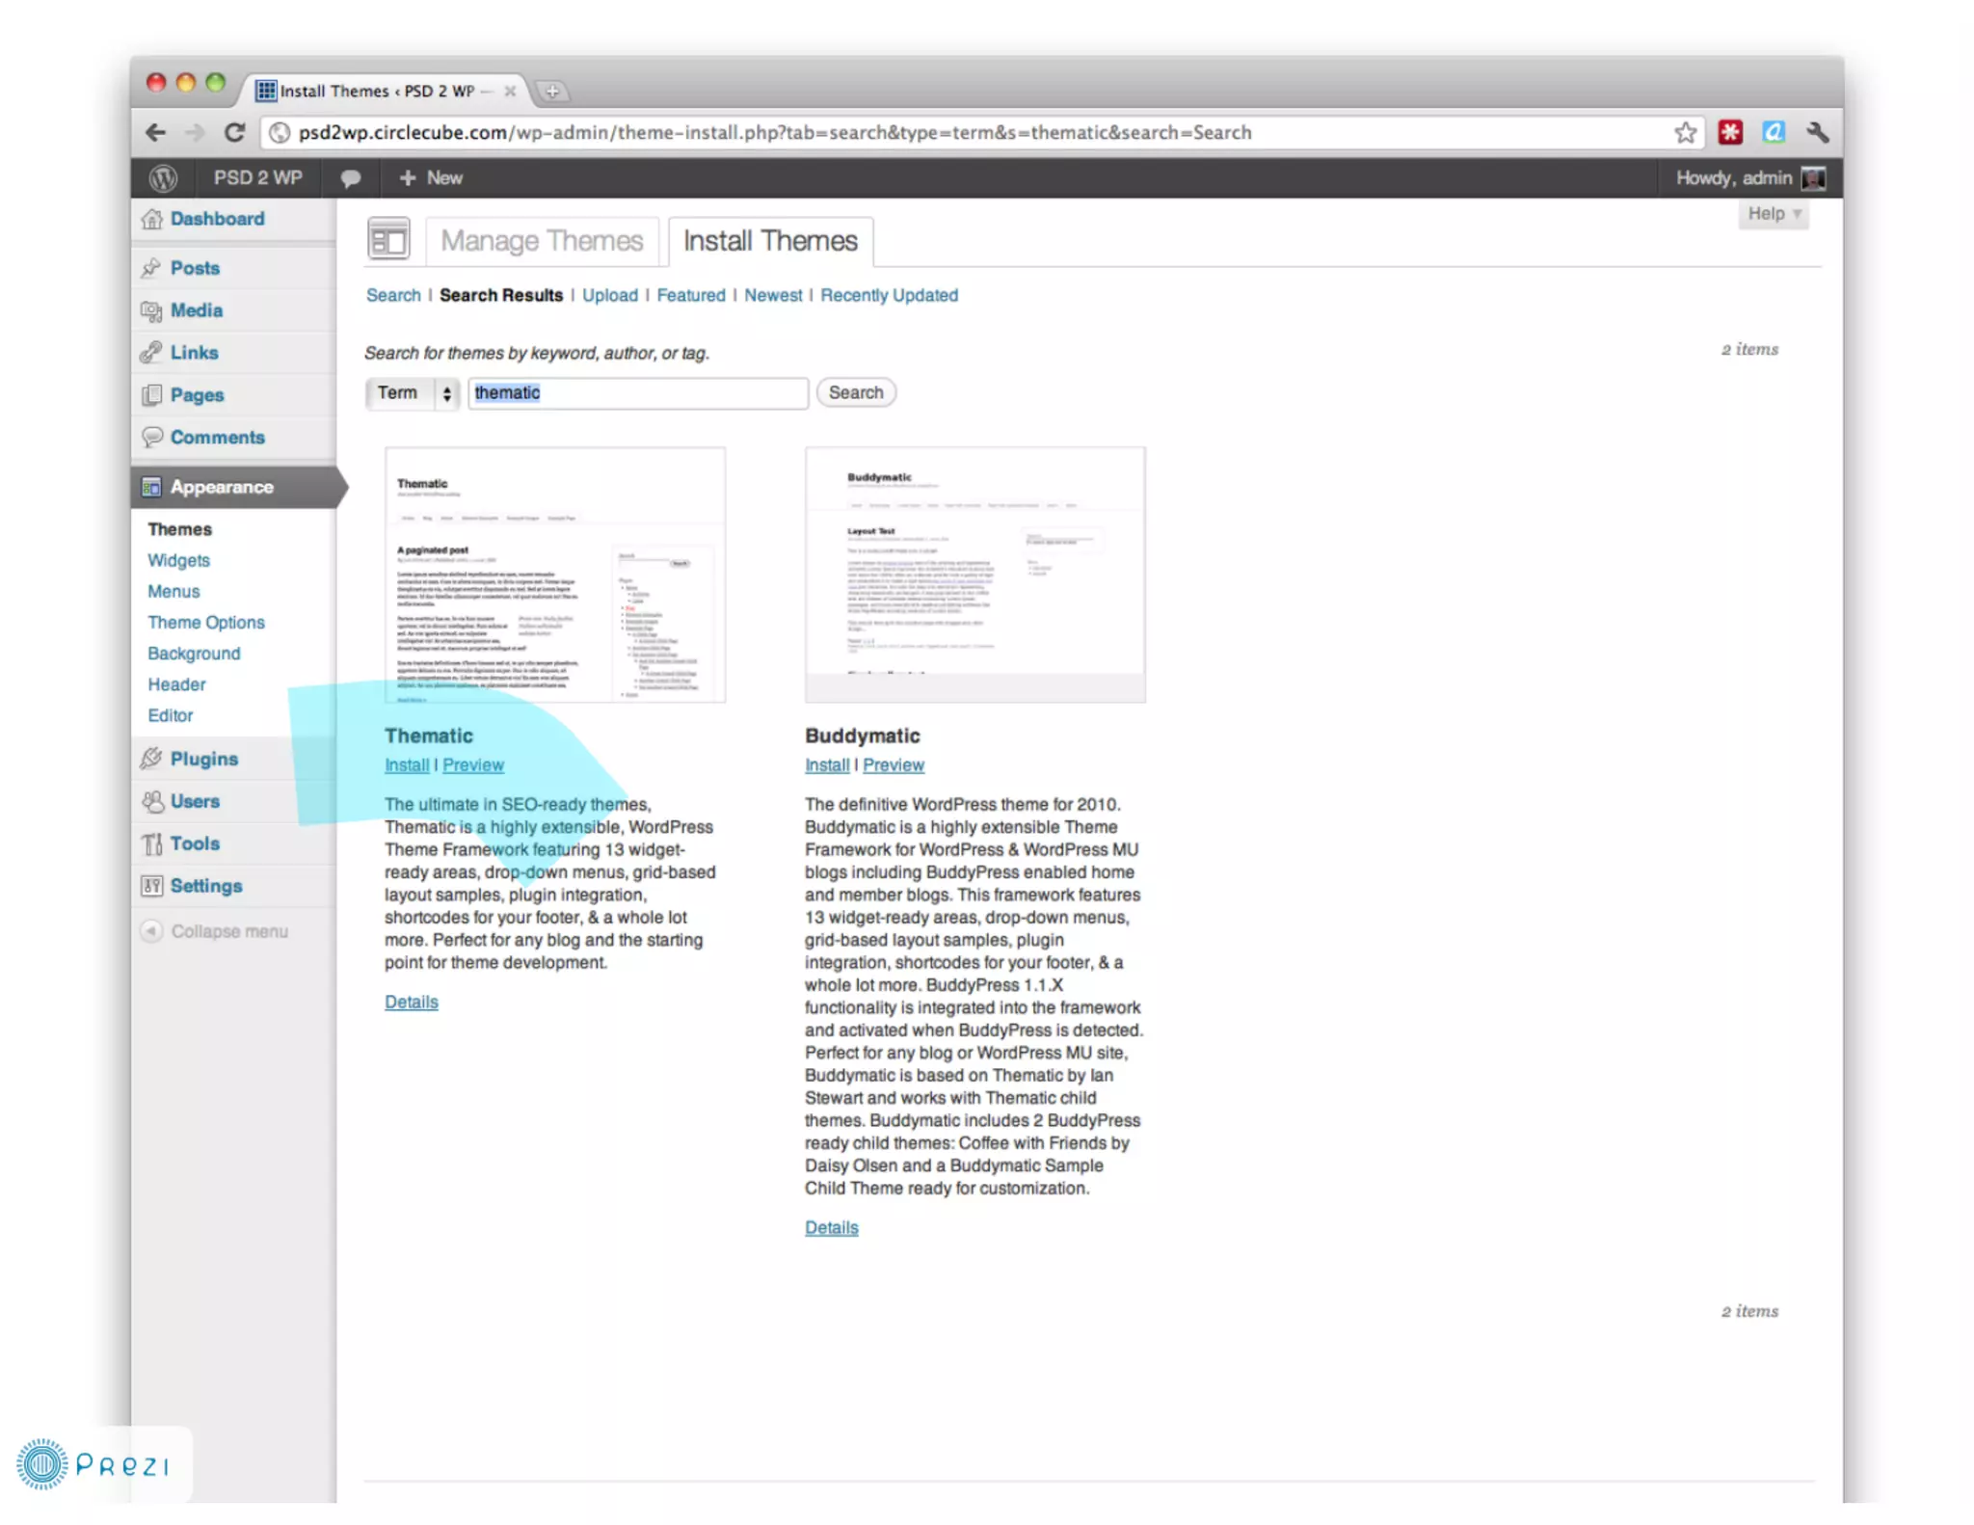Open Details for the Thematic theme
The height and width of the screenshot is (1525, 1974).
(x=411, y=1003)
